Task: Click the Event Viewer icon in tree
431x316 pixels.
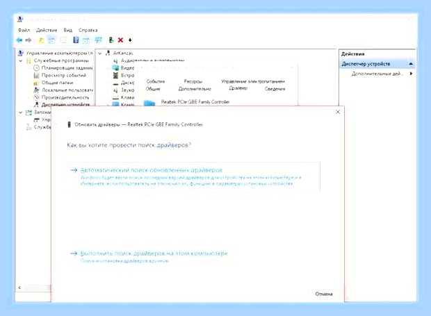Action: coord(36,75)
